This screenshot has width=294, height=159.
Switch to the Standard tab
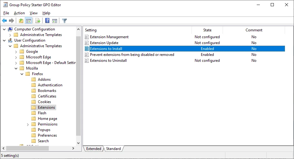click(x=113, y=149)
